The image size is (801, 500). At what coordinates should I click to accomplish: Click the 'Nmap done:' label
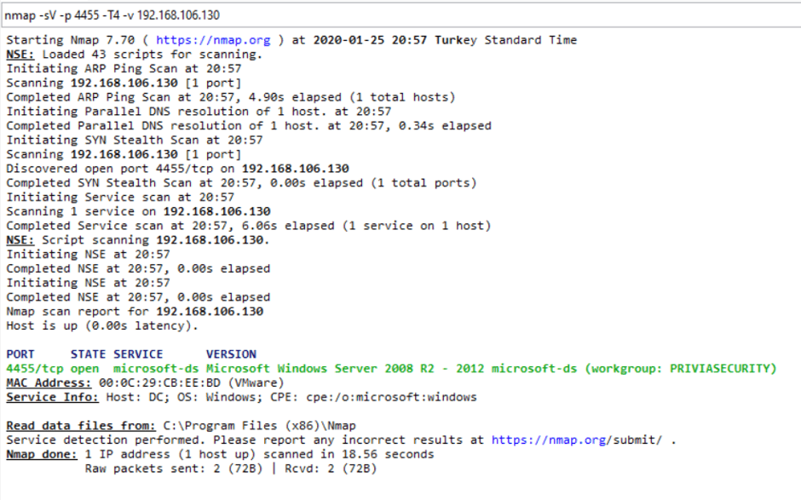point(42,455)
